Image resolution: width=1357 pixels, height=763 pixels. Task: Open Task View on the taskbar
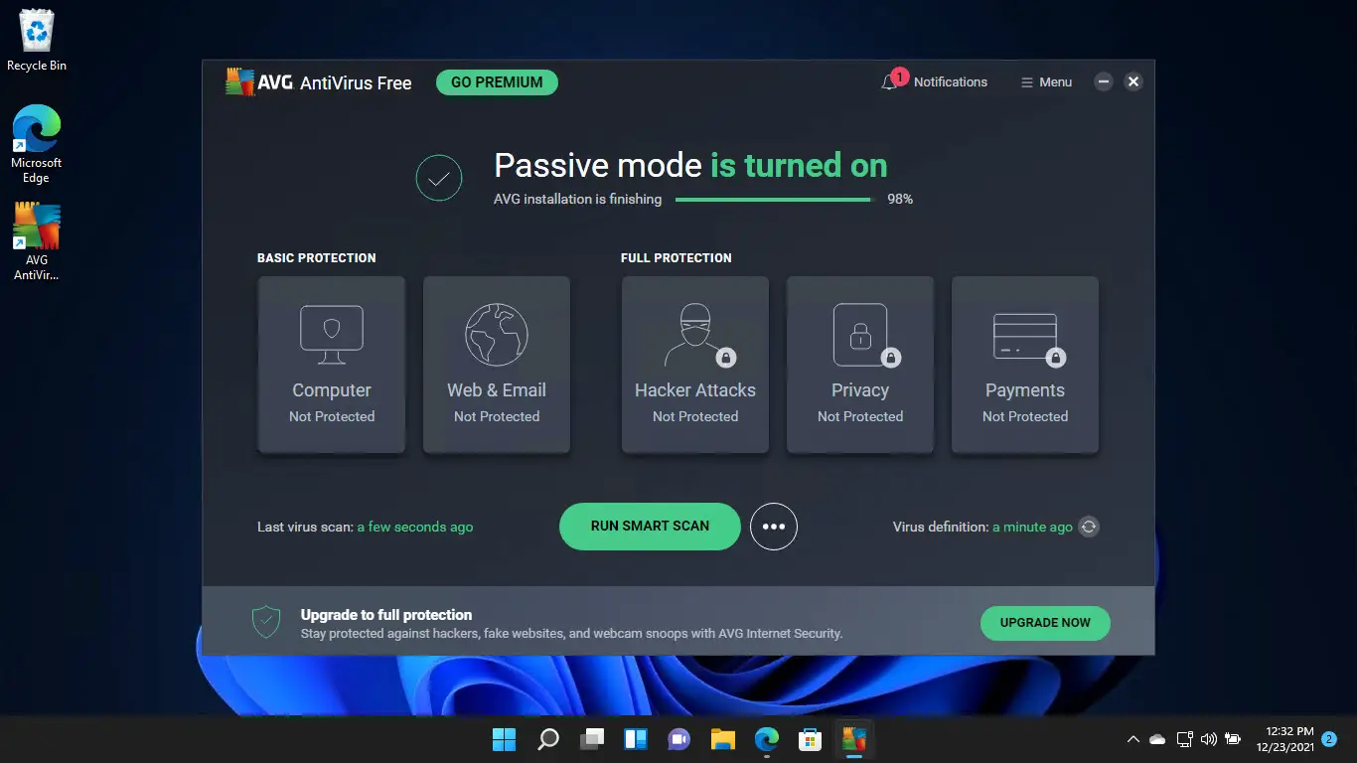[x=592, y=739]
